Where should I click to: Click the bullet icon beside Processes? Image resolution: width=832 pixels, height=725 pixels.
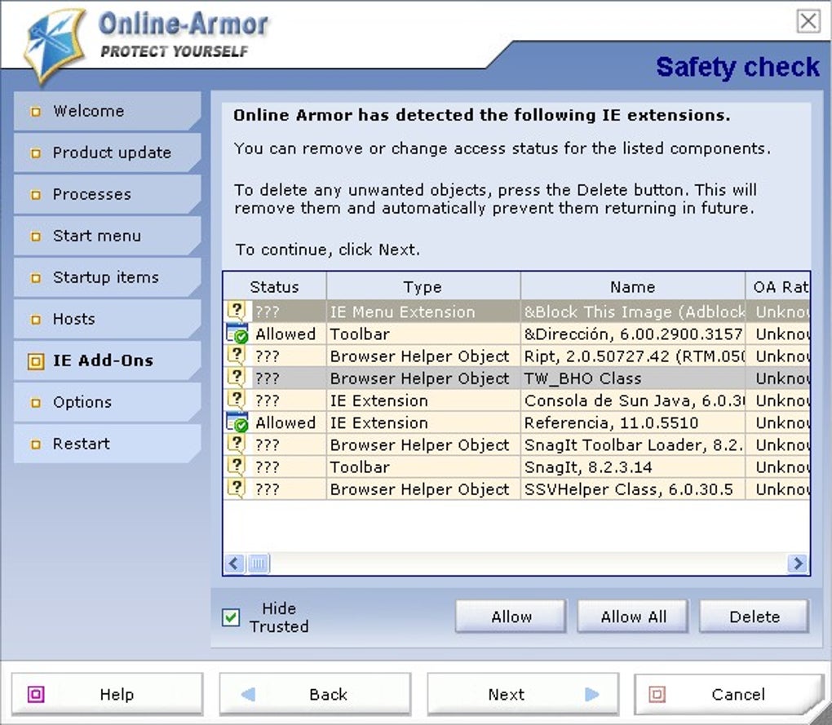36,195
